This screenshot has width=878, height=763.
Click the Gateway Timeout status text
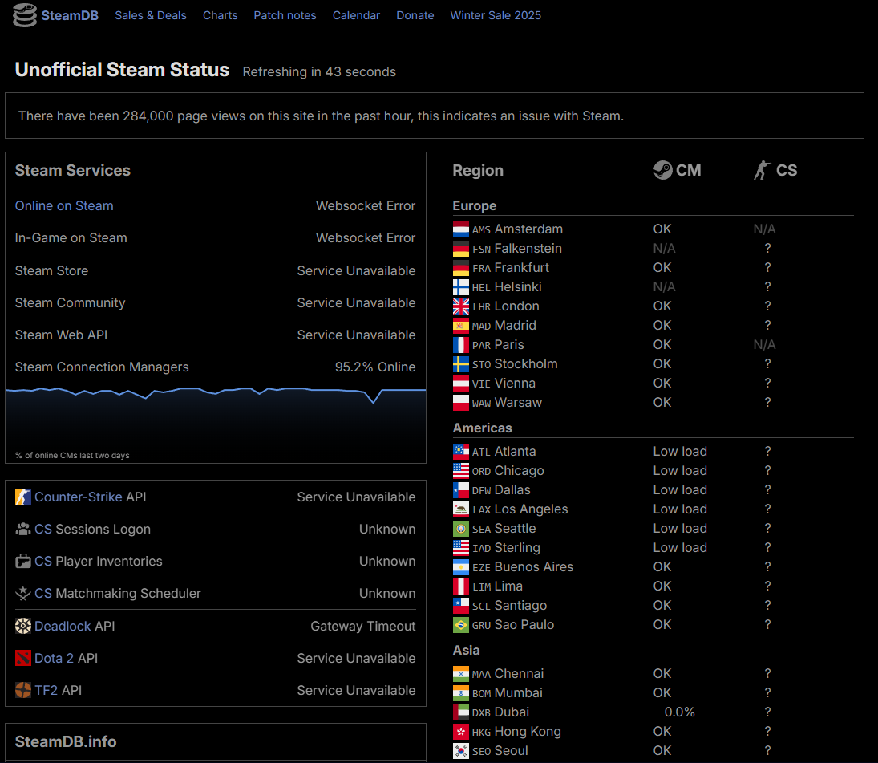(363, 626)
